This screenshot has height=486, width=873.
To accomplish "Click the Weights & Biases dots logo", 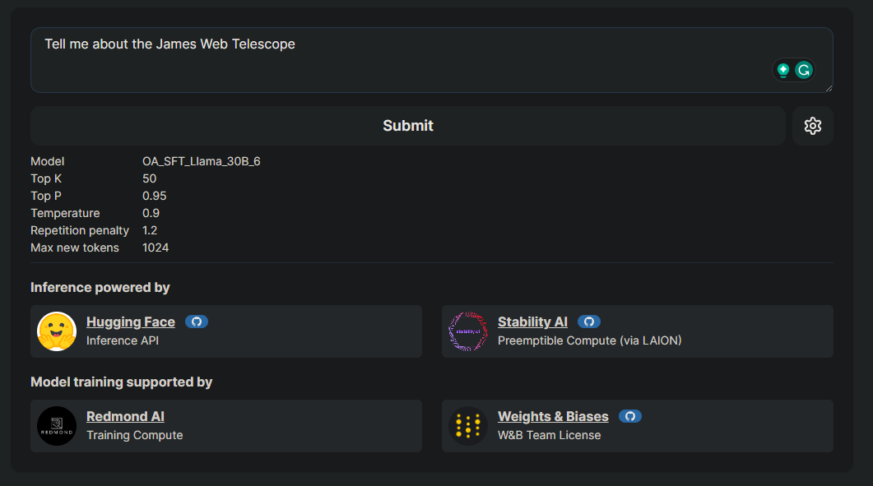I will click(x=468, y=426).
